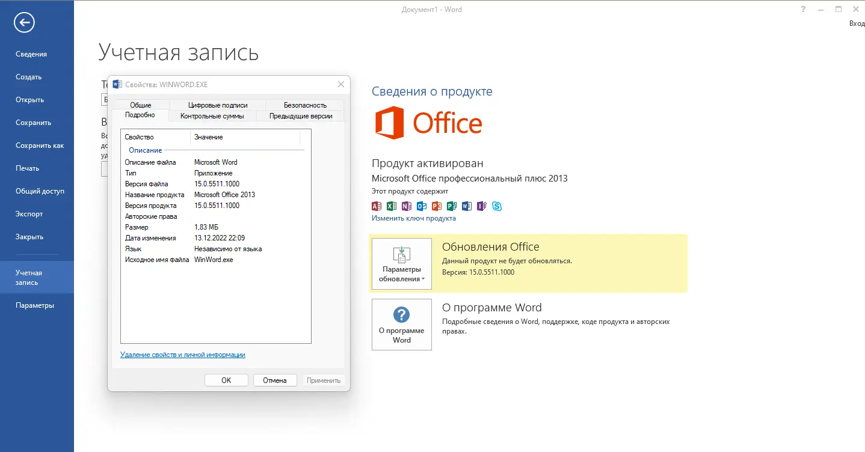Select the Описание файла property row label

(150, 162)
